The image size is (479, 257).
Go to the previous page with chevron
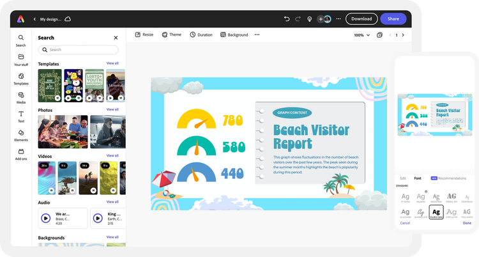click(390, 35)
